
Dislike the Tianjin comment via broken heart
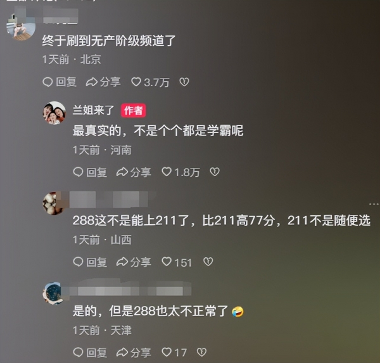[x=201, y=352]
